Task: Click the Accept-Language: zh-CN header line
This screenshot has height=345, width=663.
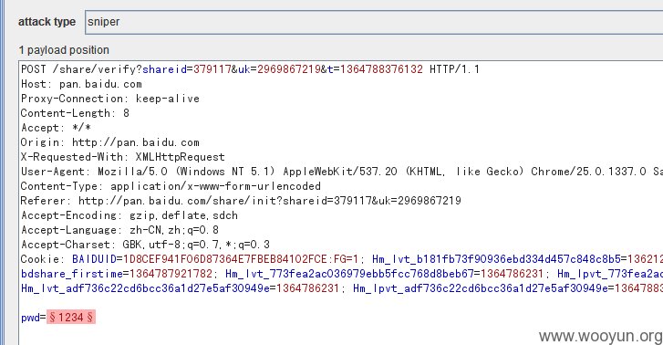Action: click(x=119, y=230)
